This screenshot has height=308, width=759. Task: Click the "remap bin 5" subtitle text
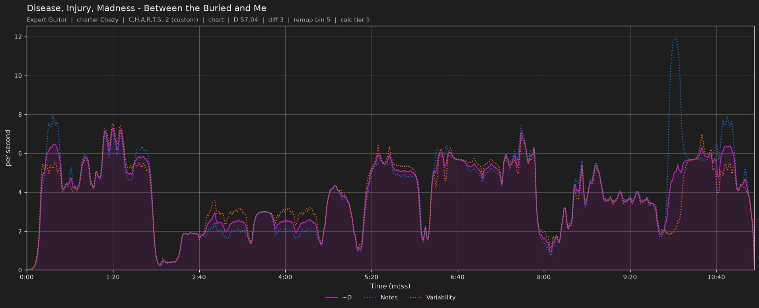[312, 20]
